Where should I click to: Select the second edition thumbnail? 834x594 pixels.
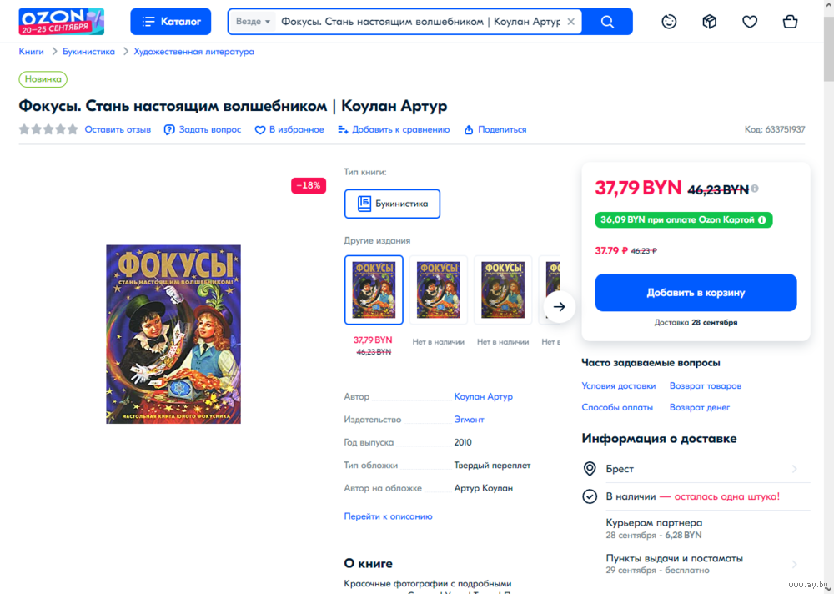(439, 290)
